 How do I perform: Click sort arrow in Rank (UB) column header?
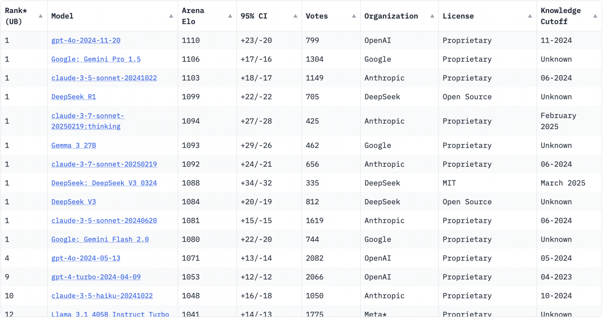41,16
